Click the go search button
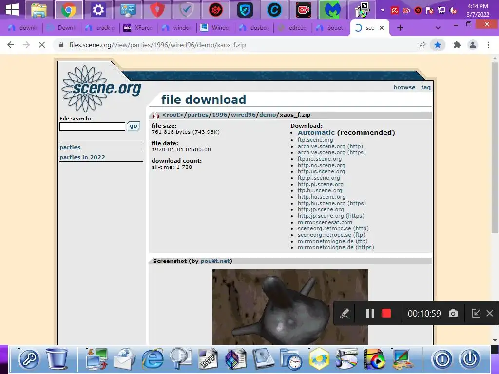 [x=134, y=126]
